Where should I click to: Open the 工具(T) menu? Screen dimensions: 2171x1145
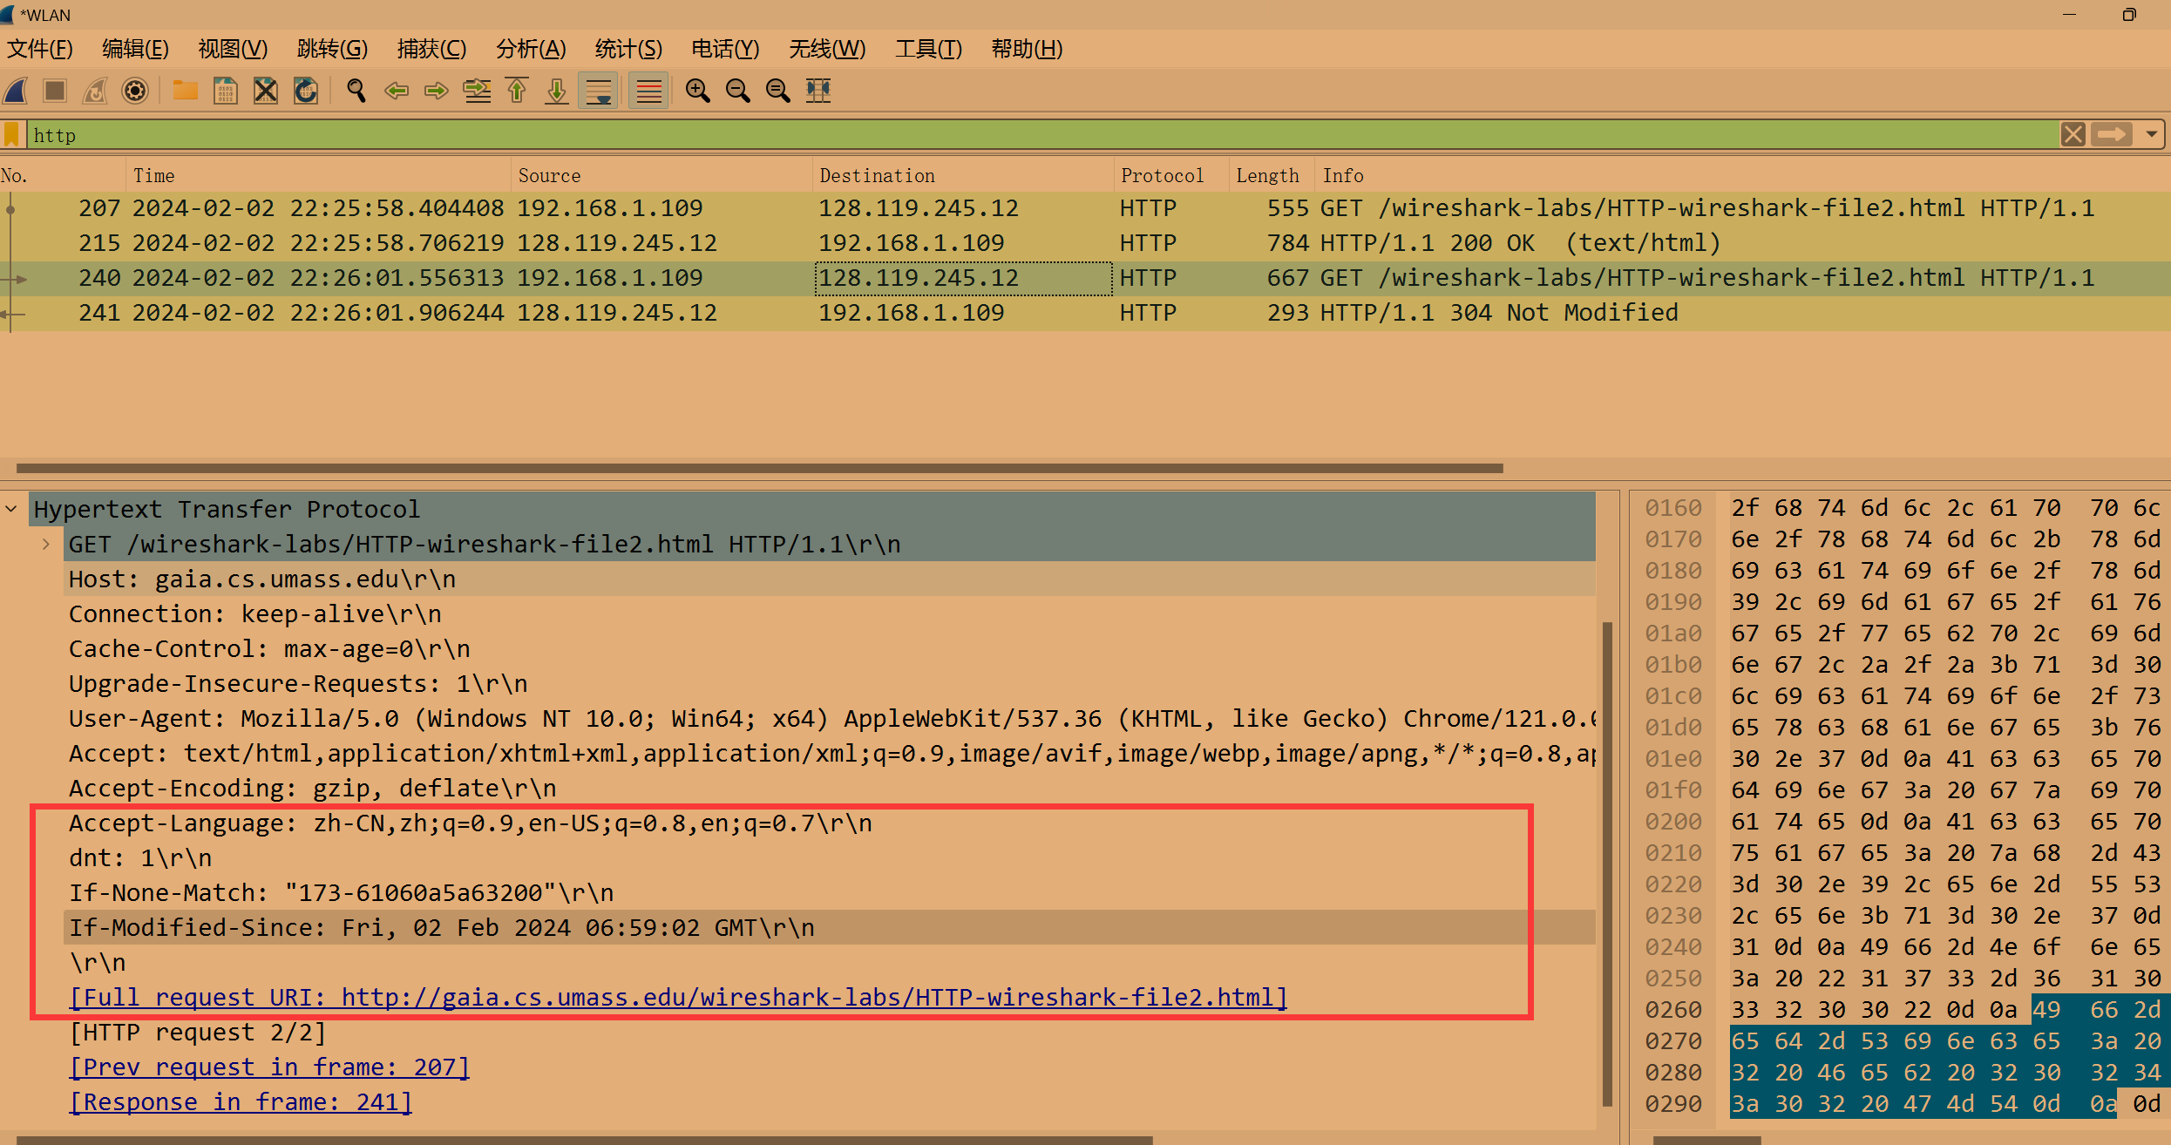coord(928,49)
